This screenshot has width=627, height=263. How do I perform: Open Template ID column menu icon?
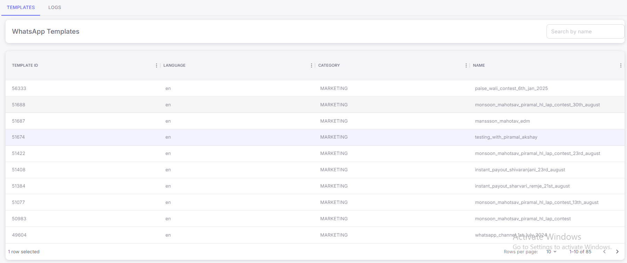coord(156,65)
